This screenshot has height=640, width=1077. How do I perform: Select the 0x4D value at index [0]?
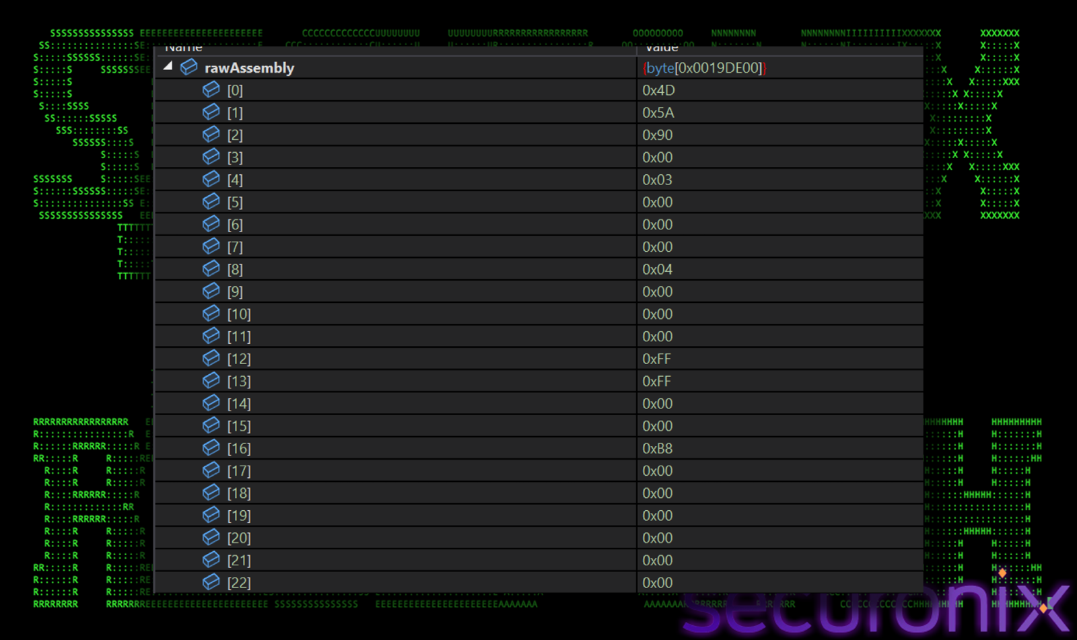(658, 90)
